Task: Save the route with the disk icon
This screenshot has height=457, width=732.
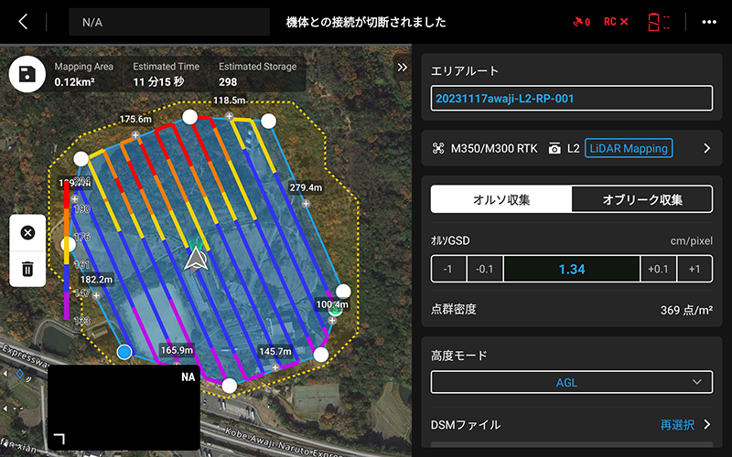Action: (27, 74)
